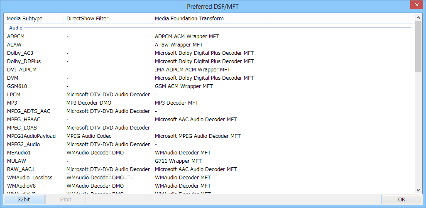Click Microsoft DTV-DVD Audio Decoder in LPCM row
The image size is (426, 208).
click(108, 95)
